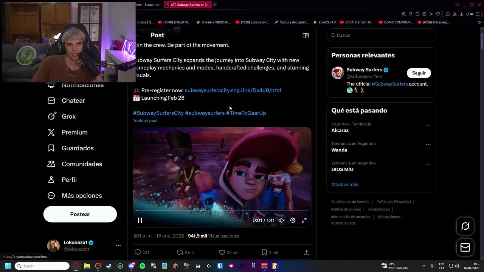Open browser extensions puzzle icon
The height and width of the screenshot is (272, 484).
[x=448, y=14]
